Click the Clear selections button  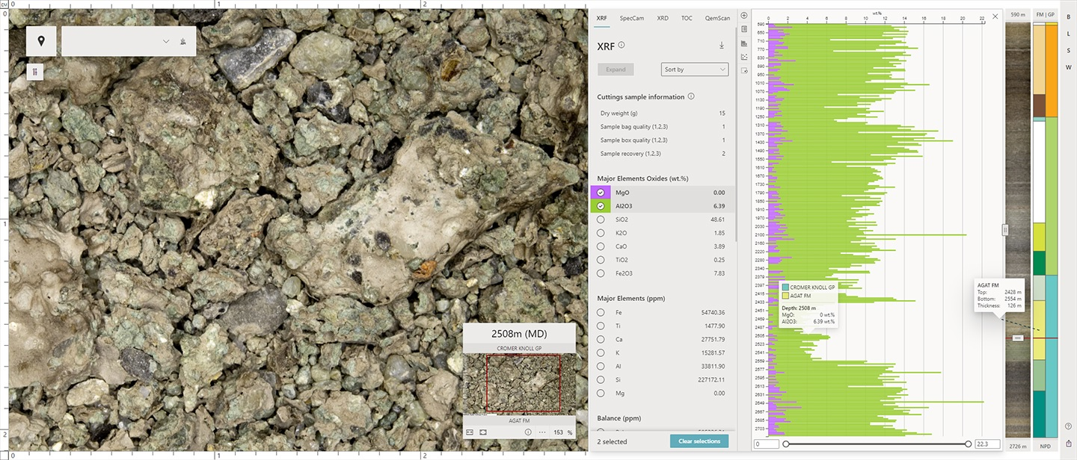(x=699, y=441)
